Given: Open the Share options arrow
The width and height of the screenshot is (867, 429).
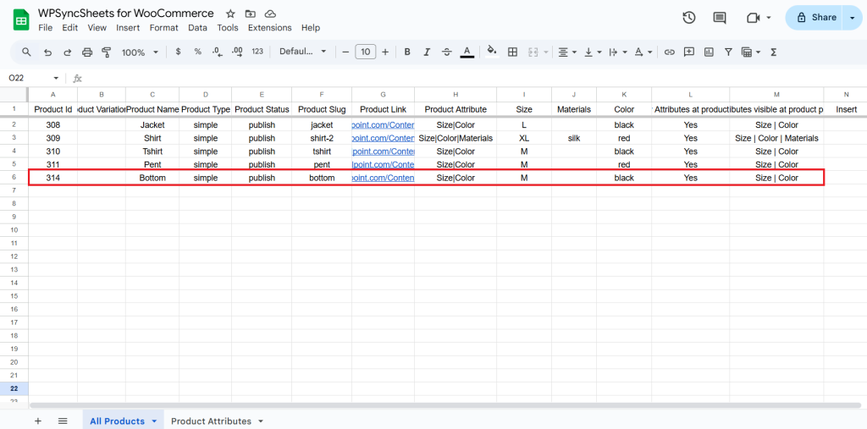Looking at the screenshot, I should (x=851, y=18).
